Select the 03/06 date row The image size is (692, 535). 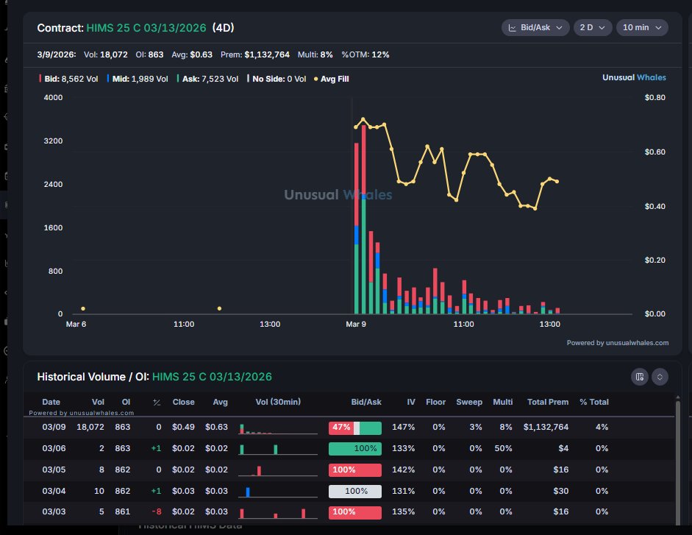tap(349, 448)
